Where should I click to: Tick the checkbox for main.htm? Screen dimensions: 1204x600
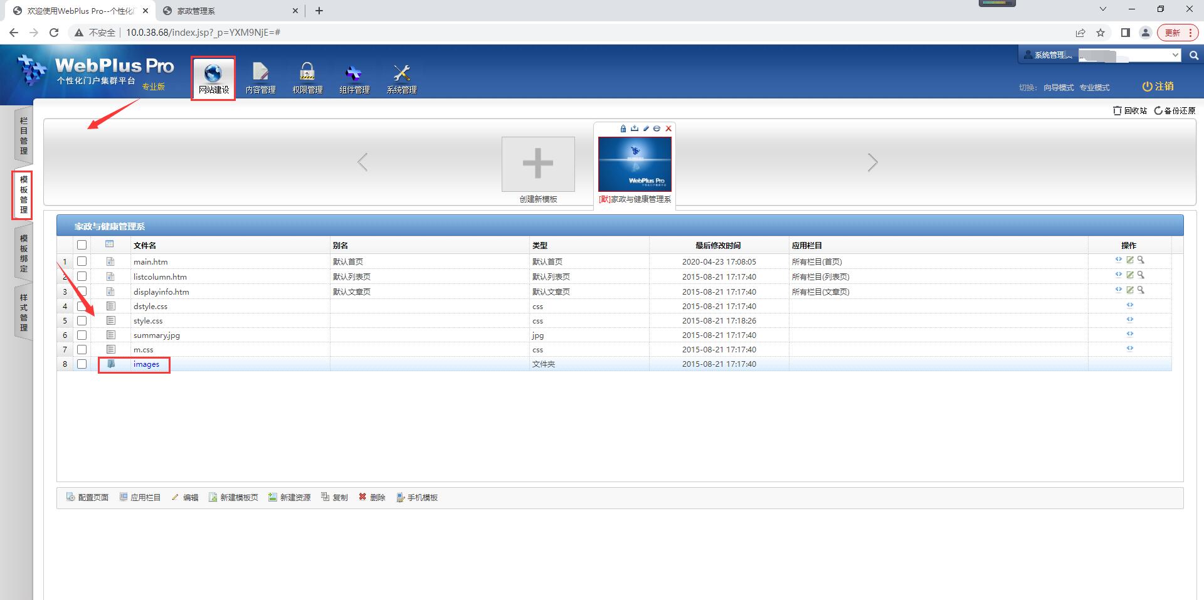(x=82, y=261)
